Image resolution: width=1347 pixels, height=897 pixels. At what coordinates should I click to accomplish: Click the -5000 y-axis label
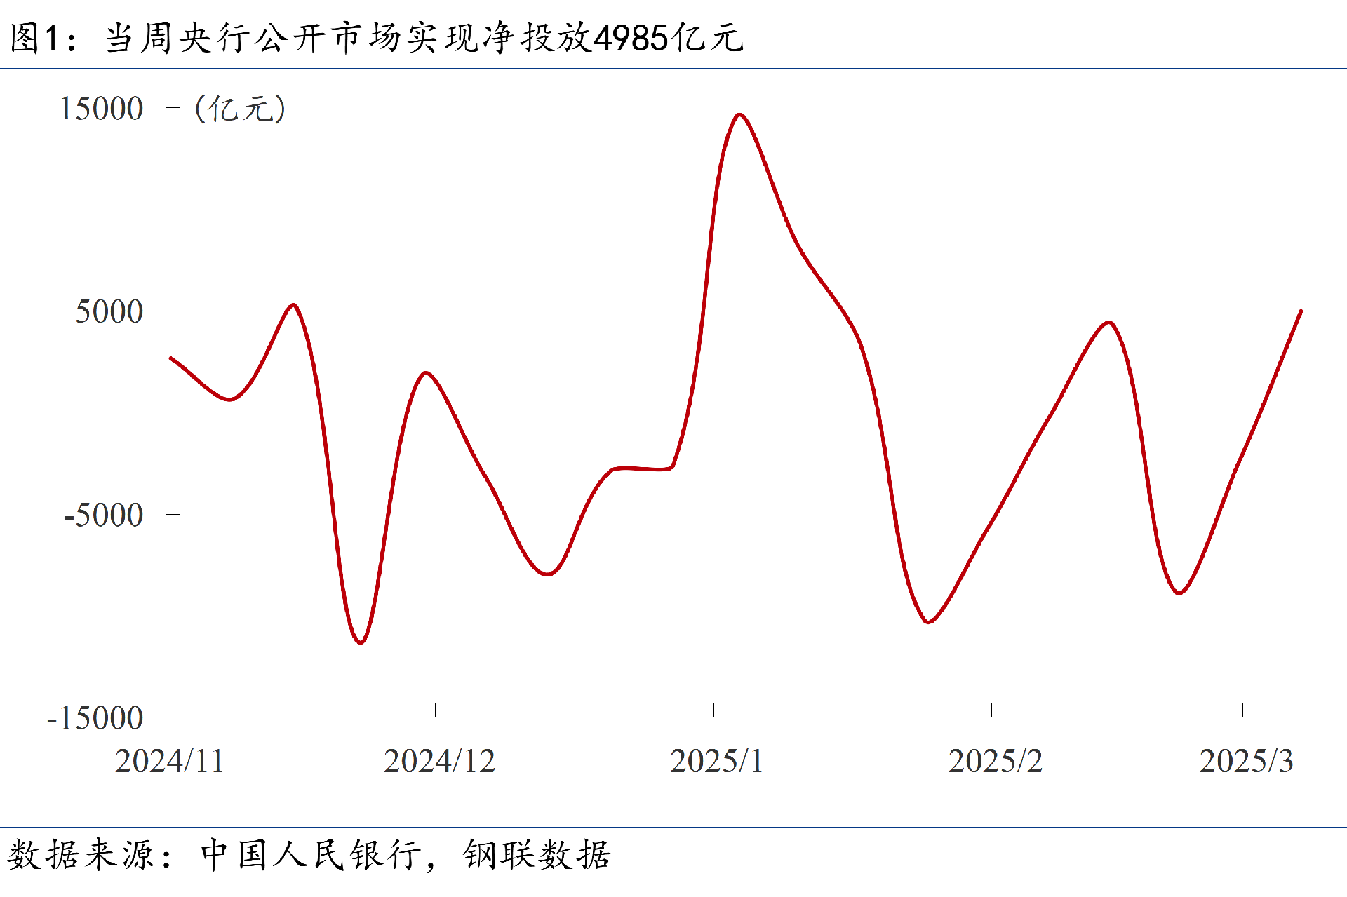point(102,515)
